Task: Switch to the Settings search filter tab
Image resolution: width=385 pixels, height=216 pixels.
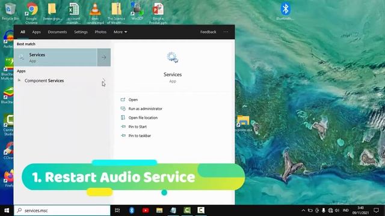Action: (x=81, y=32)
